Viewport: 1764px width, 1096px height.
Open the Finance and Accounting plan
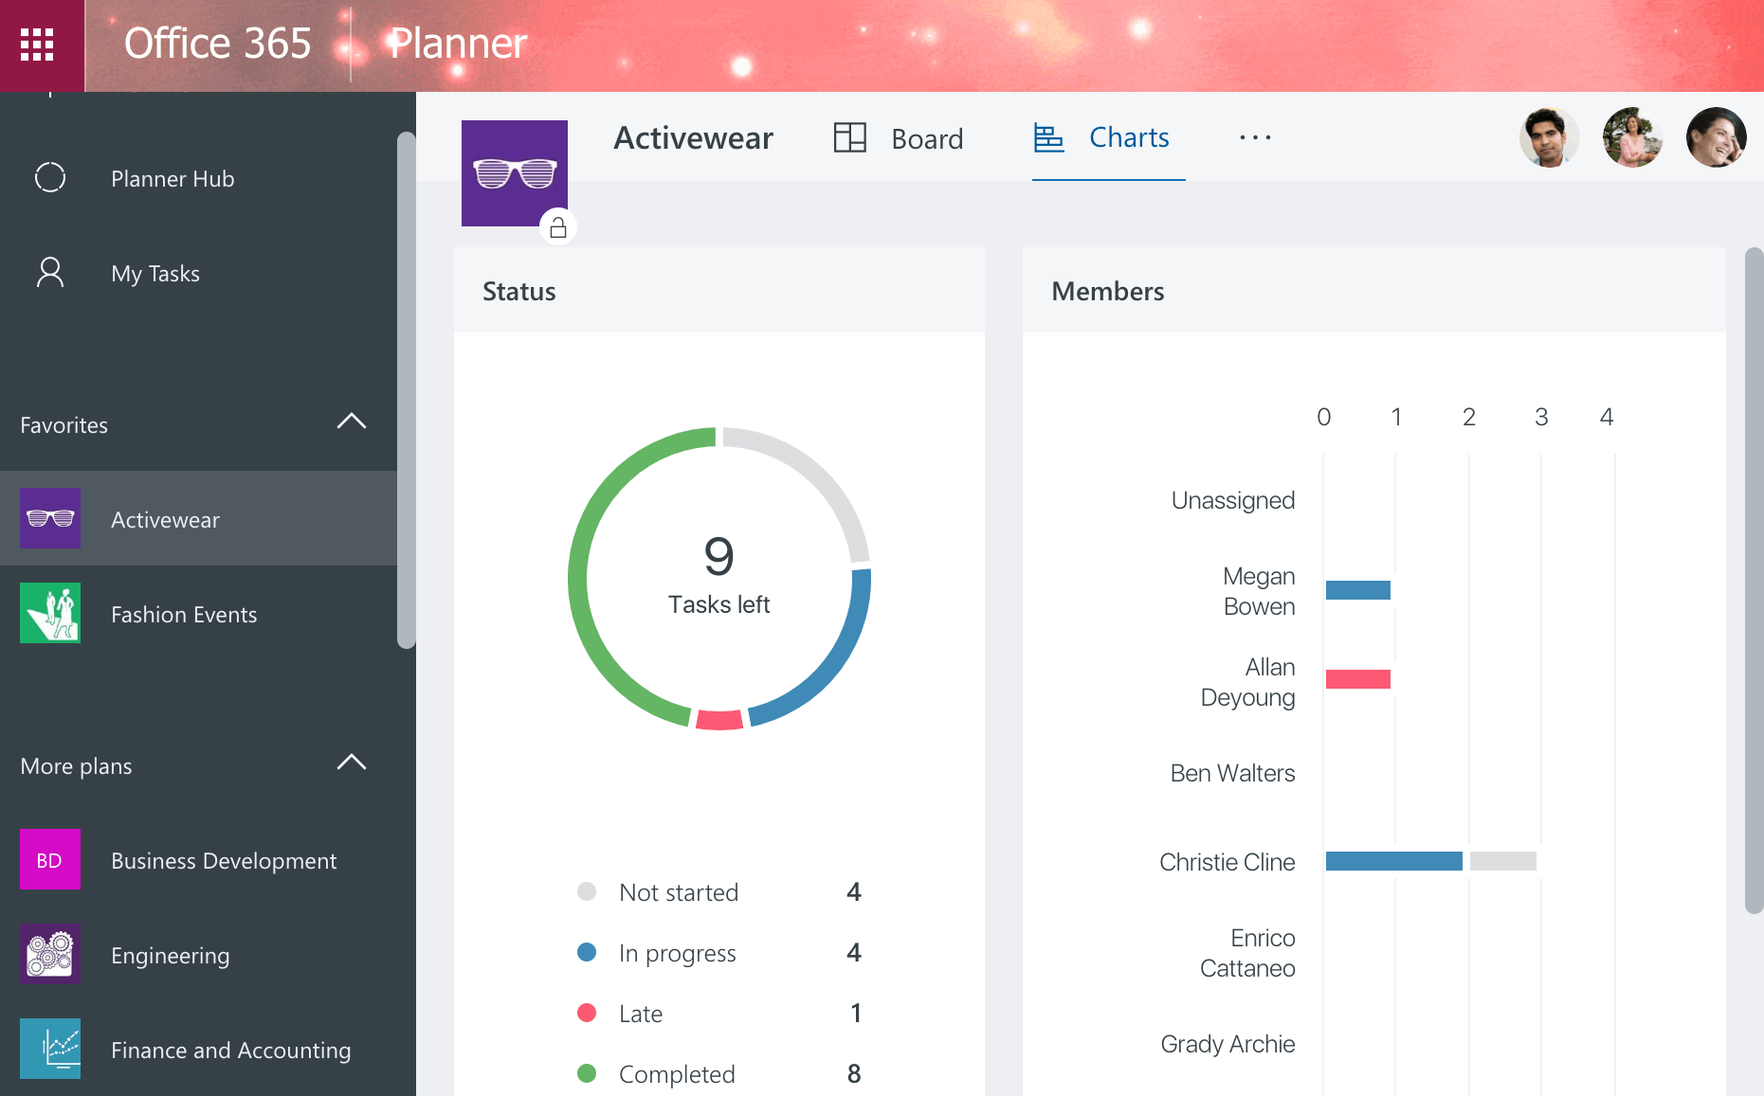pyautogui.click(x=230, y=1050)
